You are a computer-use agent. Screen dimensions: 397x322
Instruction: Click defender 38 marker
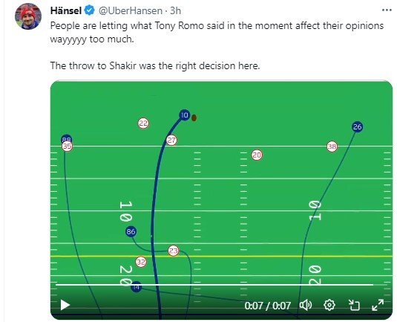[332, 146]
